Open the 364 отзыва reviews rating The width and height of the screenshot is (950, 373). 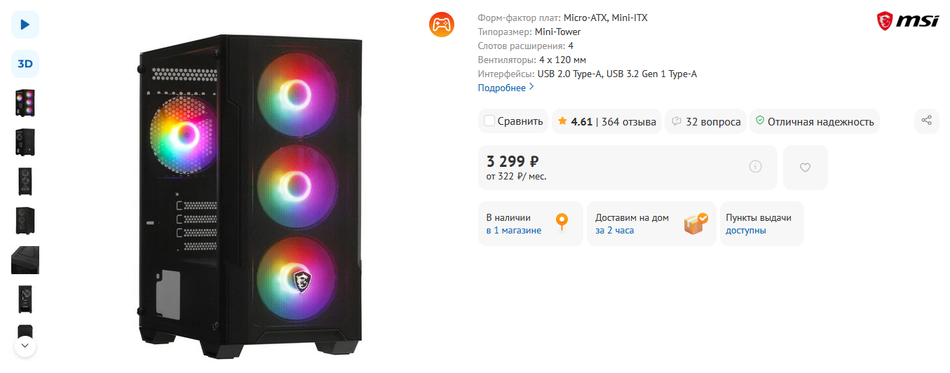pyautogui.click(x=607, y=122)
